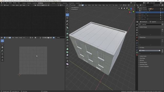Collapse the Shape Keys panel
164x92 pixels.
pos(142,37)
